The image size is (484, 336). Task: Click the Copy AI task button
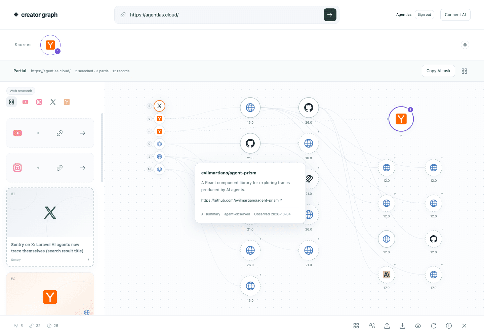pyautogui.click(x=438, y=71)
